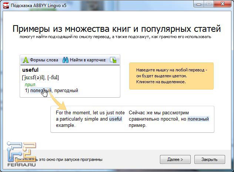Click the Далее > button

pyautogui.click(x=175, y=159)
